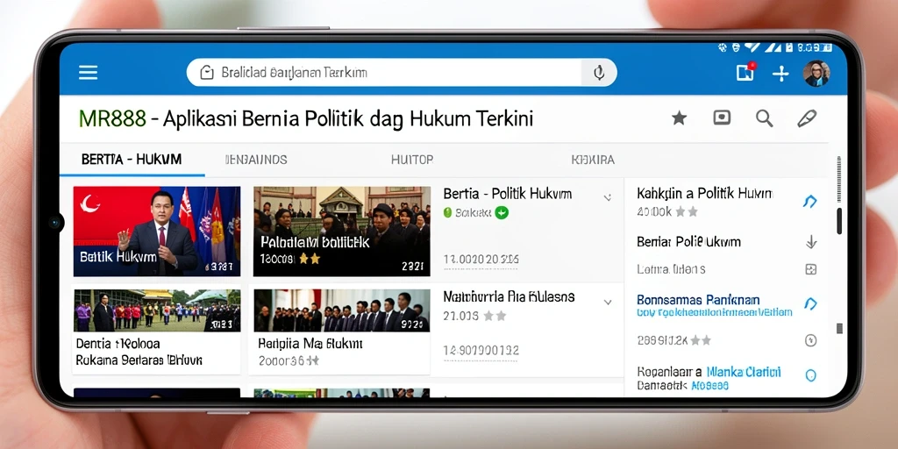This screenshot has width=898, height=449.
Task: Click the Manka Clarini blue link
Action: click(x=744, y=372)
